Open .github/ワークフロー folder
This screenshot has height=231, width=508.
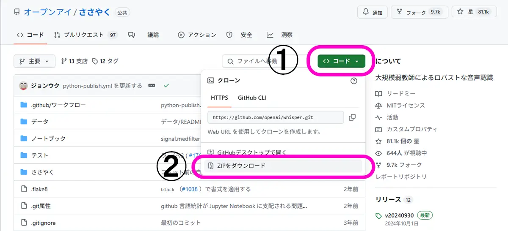[x=58, y=105]
